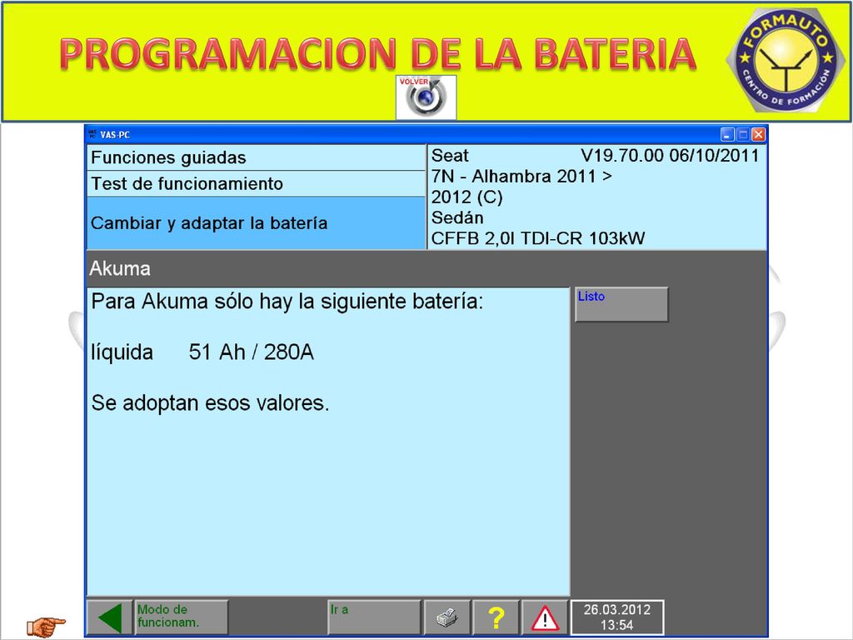Open the Modo de funcionam. button
Viewport: 853px width, 640px height.
click(x=181, y=617)
